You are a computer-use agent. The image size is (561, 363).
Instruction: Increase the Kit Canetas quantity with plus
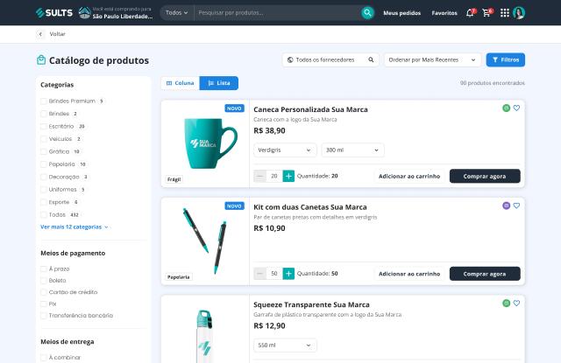288,274
